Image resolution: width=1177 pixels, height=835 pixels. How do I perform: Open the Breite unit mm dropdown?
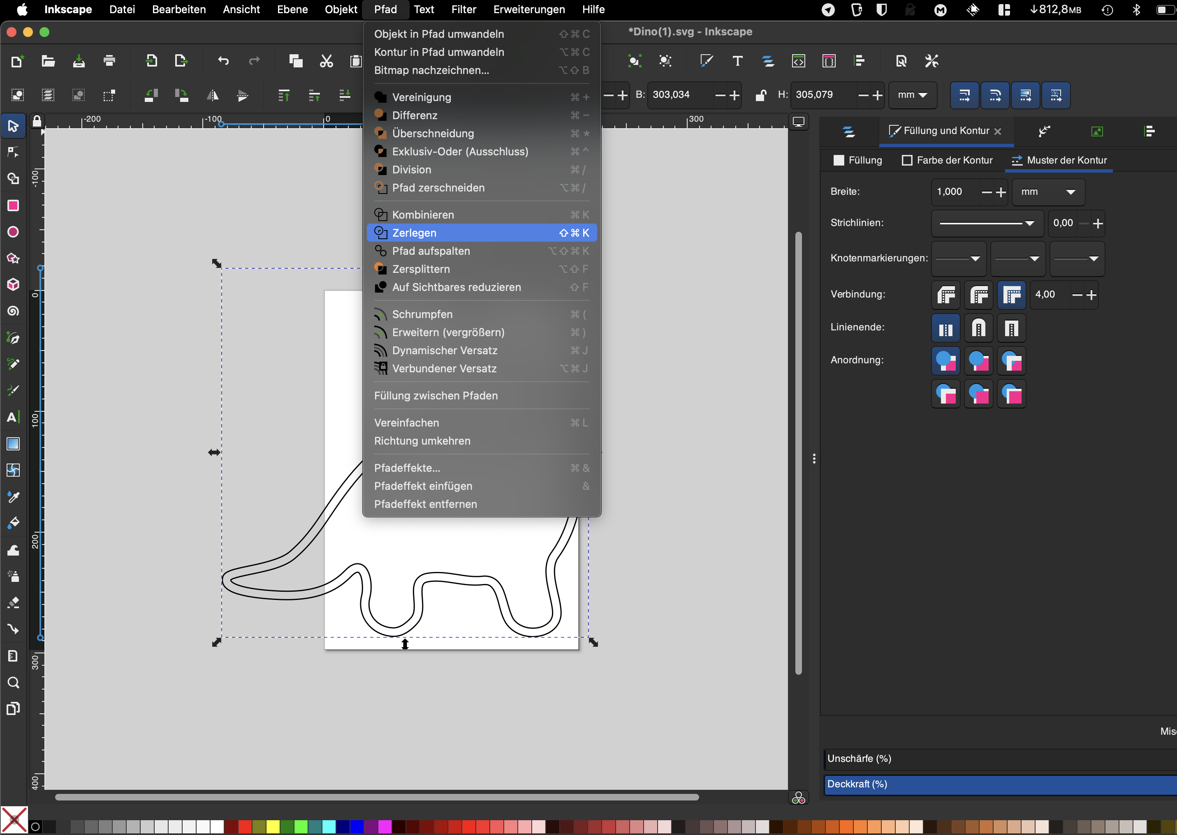(x=1048, y=192)
